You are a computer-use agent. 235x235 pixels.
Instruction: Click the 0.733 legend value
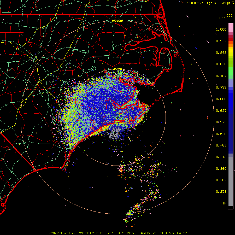click(221, 87)
